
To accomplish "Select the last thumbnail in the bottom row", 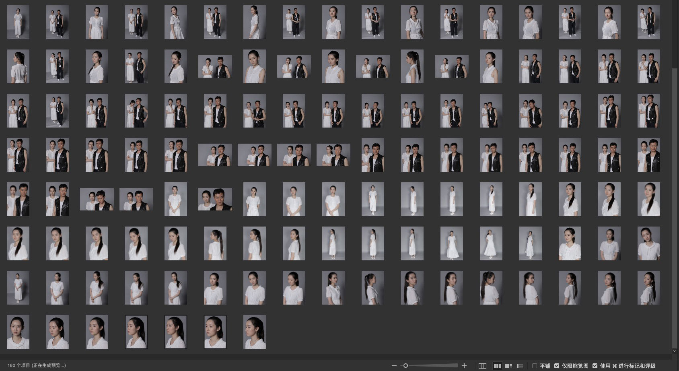I will click(x=254, y=332).
